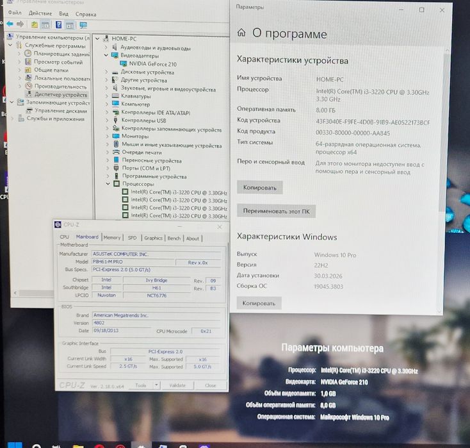470x448 pixels.
Task: Switch to About tab in CPU-Z
Action: (x=193, y=238)
